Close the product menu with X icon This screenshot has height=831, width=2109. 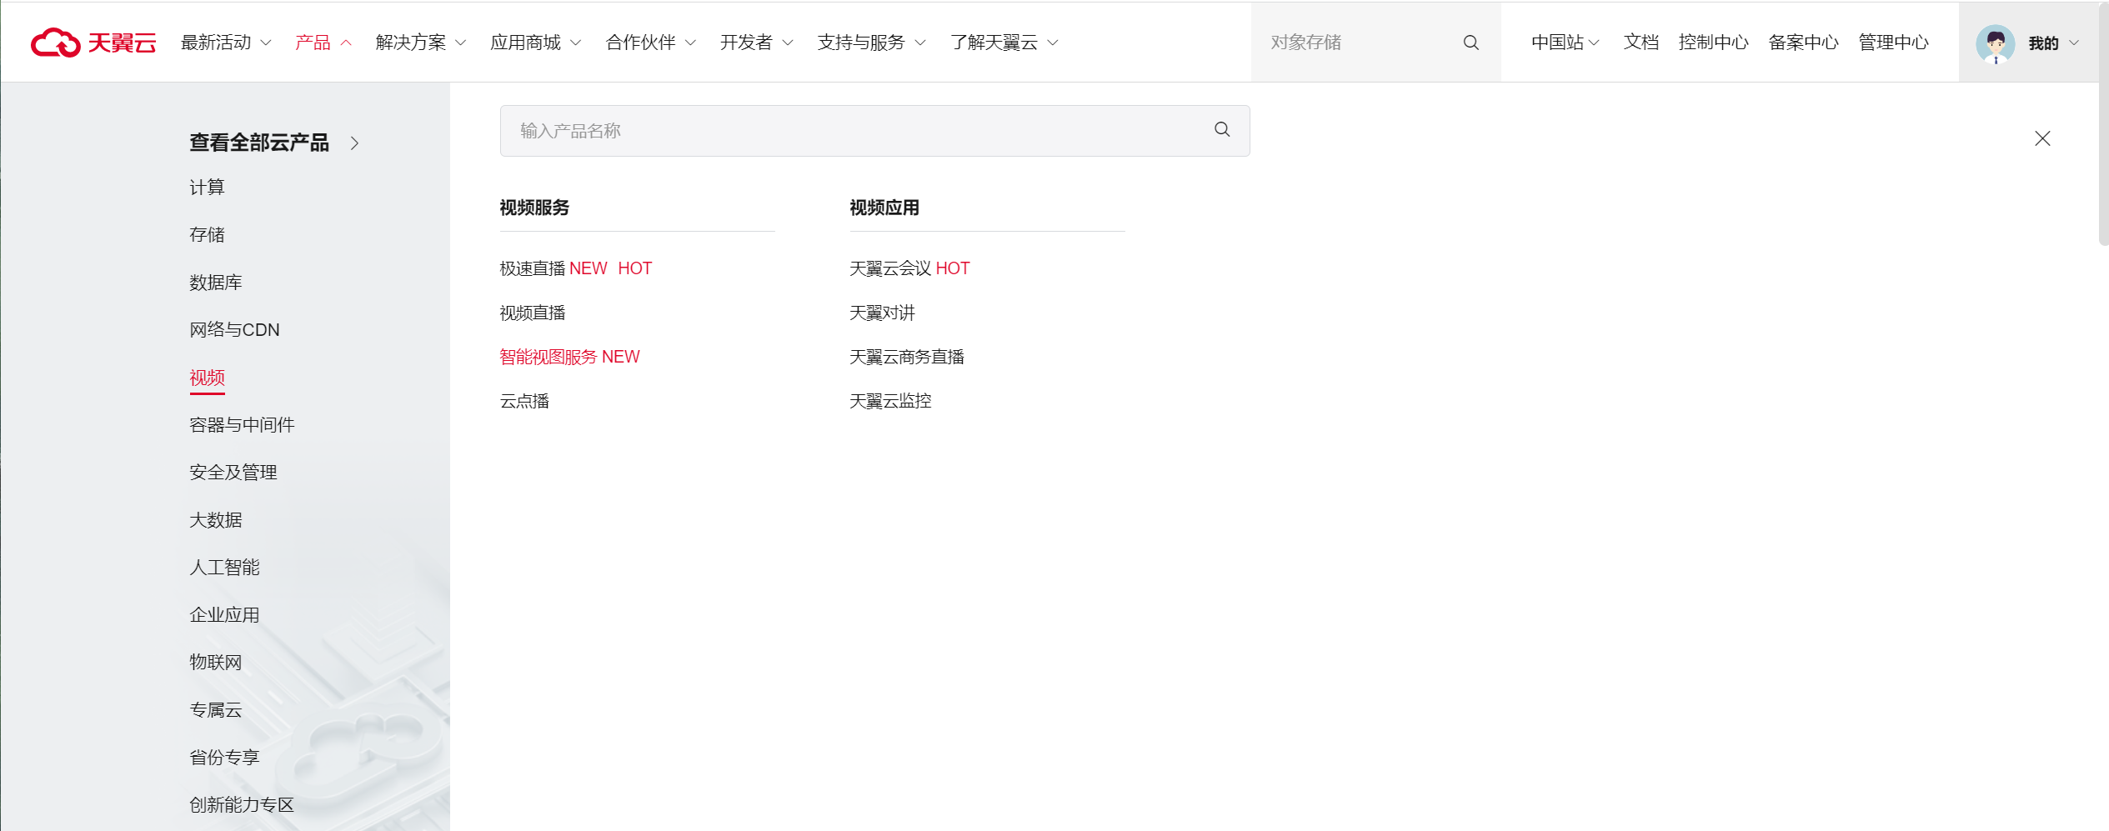click(x=2042, y=138)
